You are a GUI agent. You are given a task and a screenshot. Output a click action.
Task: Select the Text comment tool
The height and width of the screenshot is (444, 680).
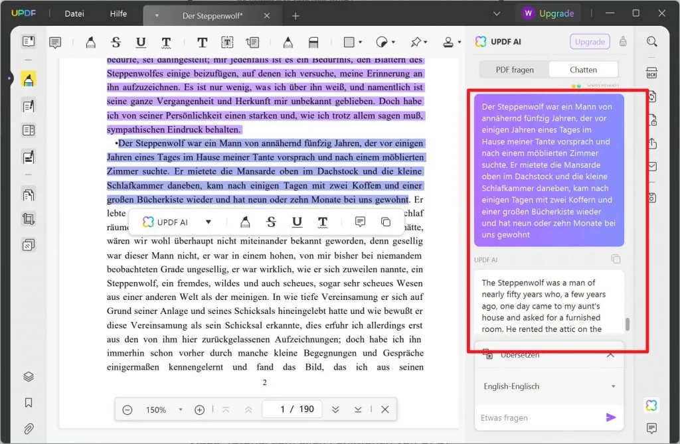(x=202, y=41)
